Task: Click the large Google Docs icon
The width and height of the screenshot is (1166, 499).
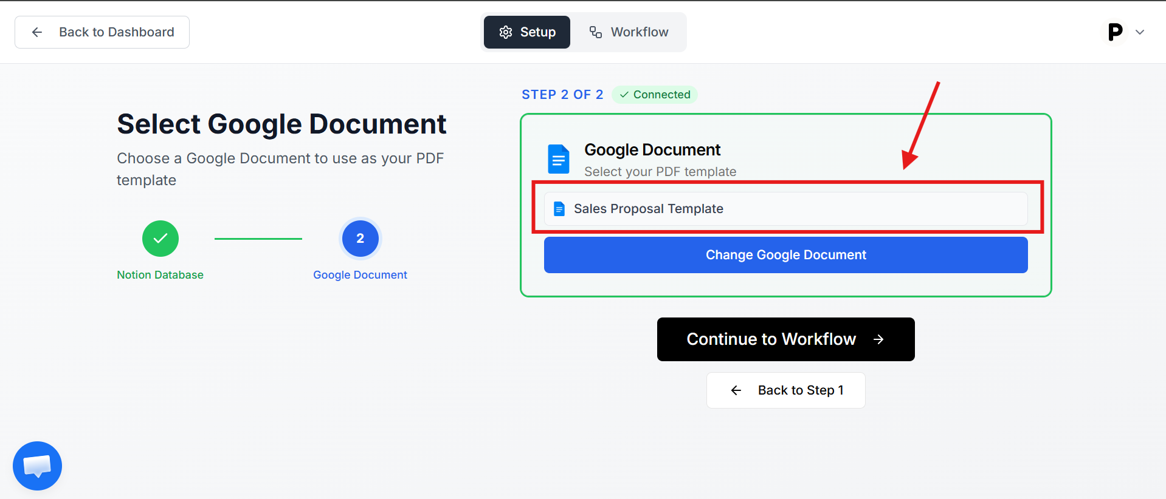Action: click(x=558, y=159)
